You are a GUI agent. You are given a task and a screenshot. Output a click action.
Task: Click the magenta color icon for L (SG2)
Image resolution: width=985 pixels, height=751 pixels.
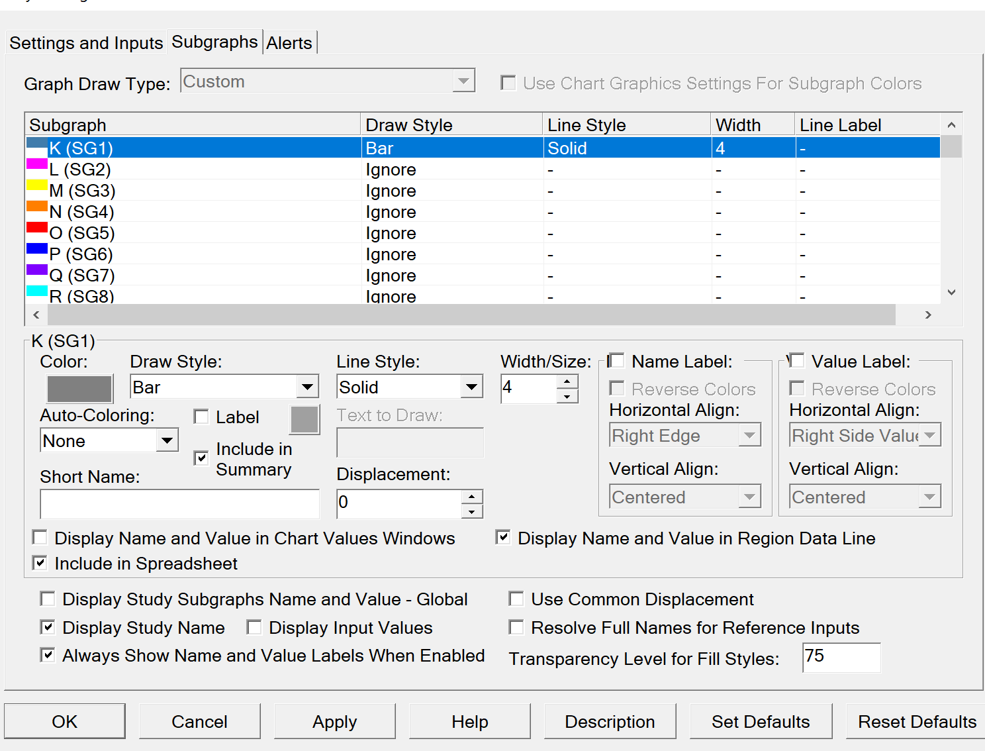(x=36, y=164)
